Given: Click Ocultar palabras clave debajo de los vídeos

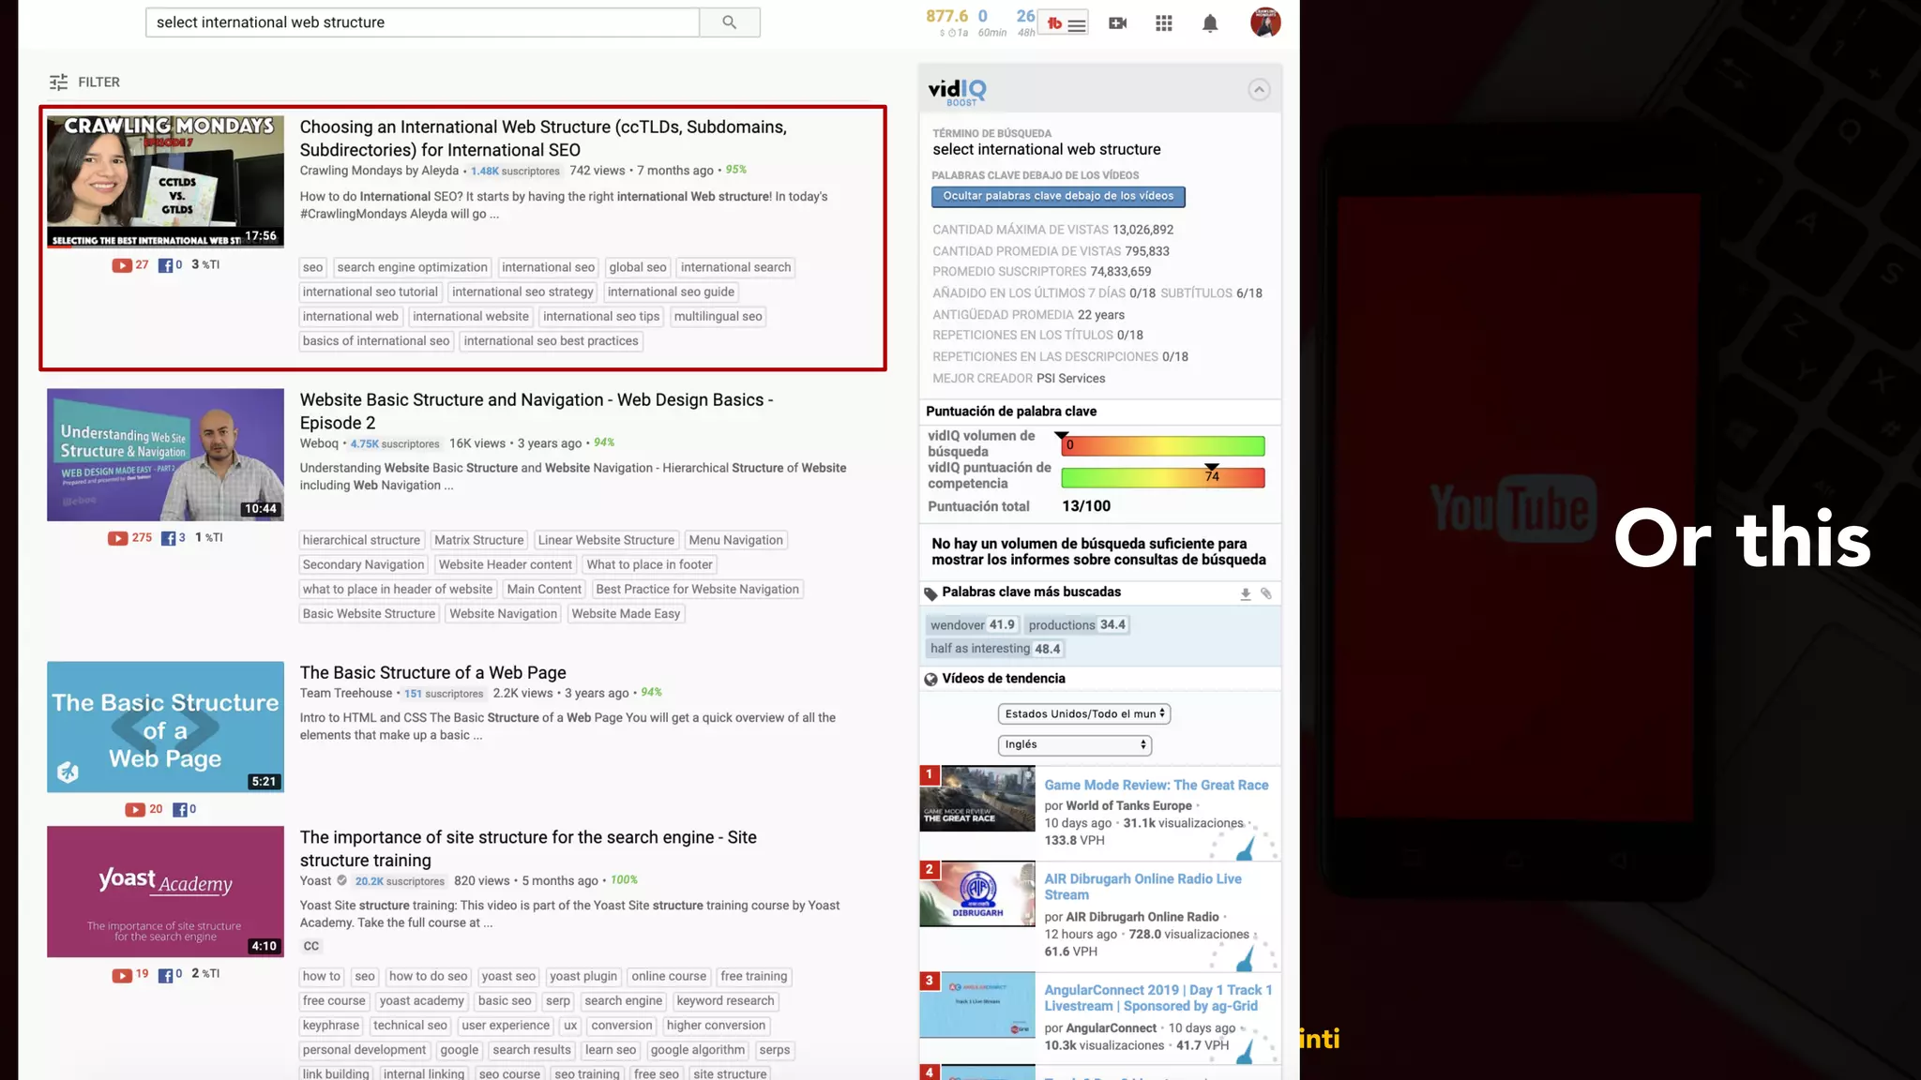Looking at the screenshot, I should pos(1058,197).
